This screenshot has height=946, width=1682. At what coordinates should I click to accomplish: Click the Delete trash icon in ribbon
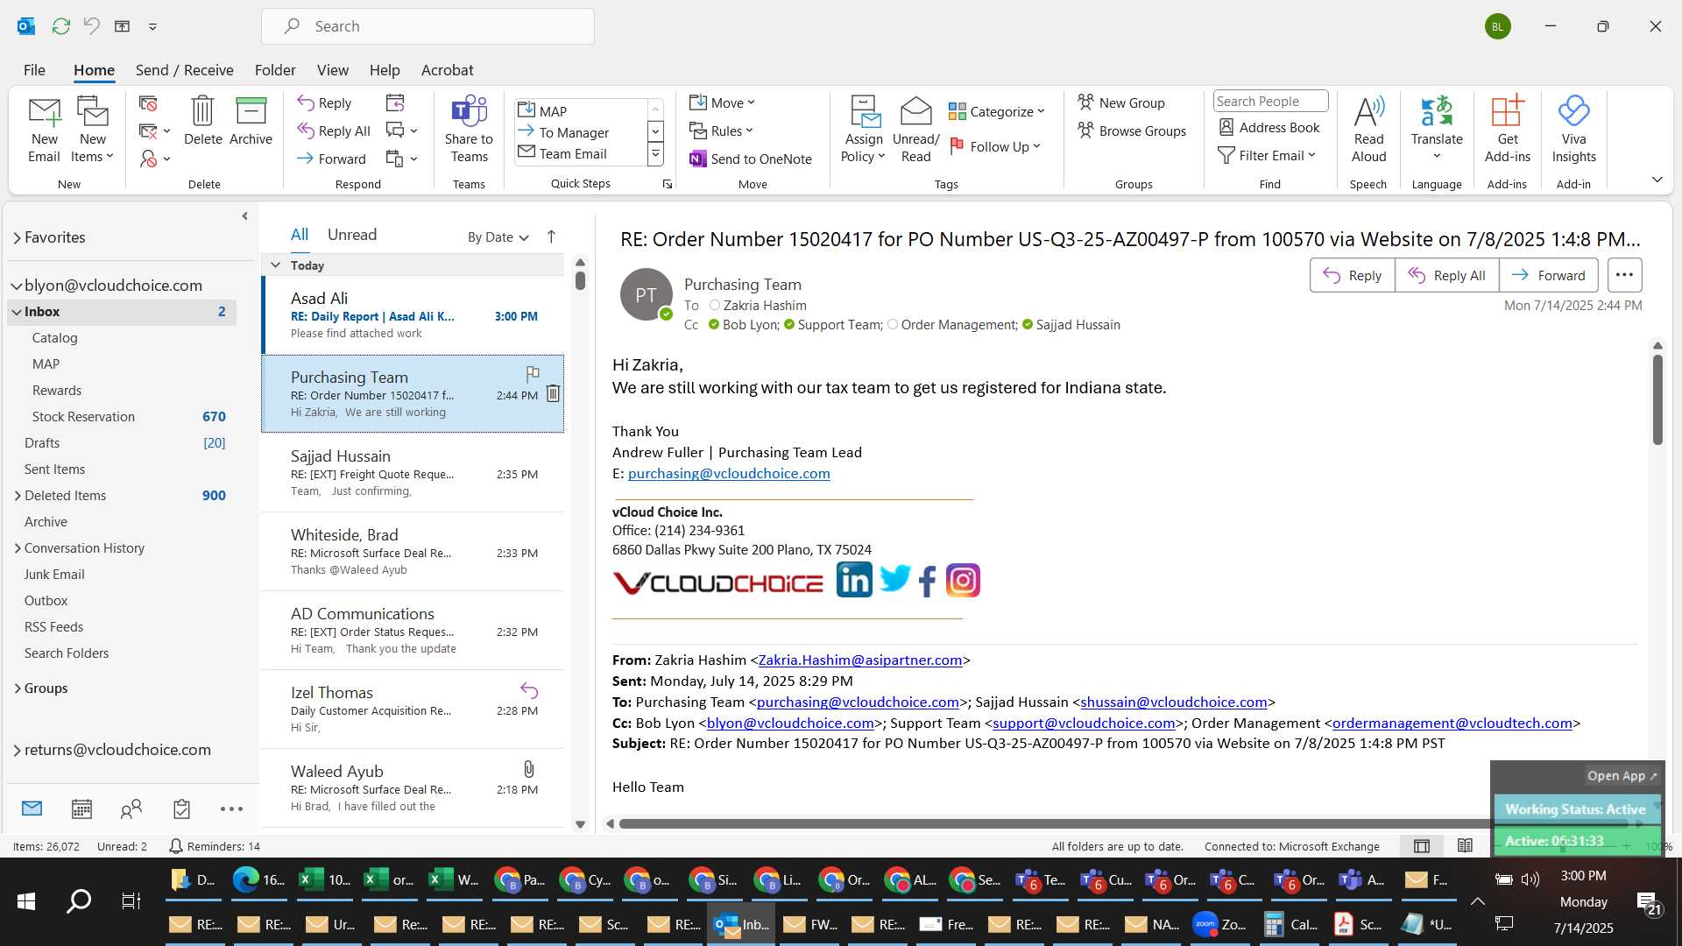pyautogui.click(x=202, y=121)
